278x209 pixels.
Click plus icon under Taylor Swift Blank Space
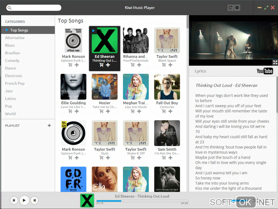[x=170, y=65]
